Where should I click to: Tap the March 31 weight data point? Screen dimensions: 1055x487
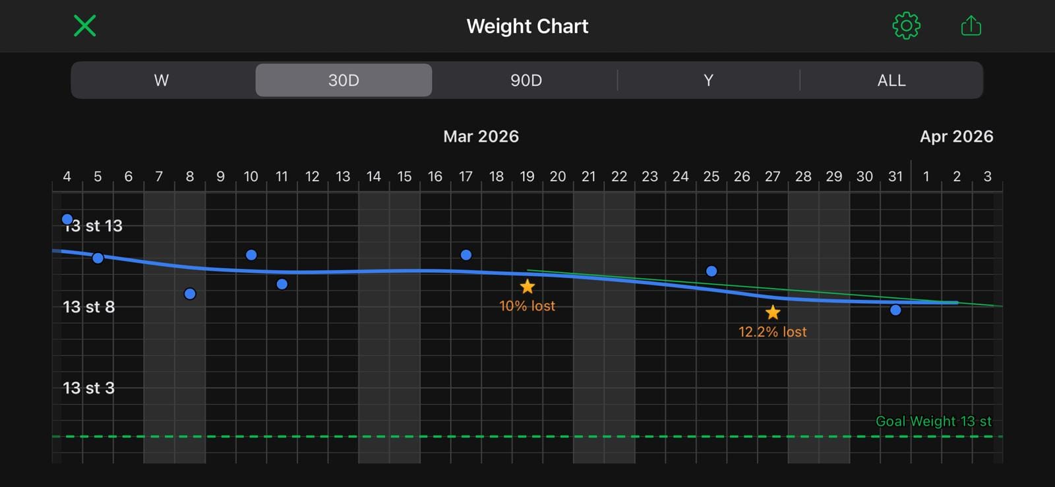tap(895, 310)
